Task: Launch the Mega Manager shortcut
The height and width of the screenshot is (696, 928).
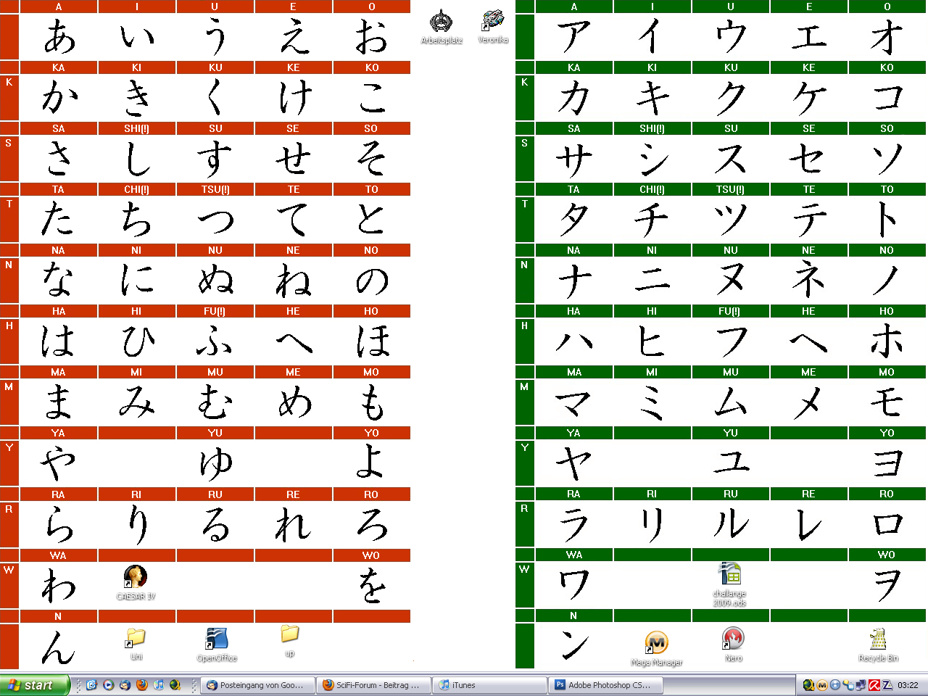Action: 656,644
